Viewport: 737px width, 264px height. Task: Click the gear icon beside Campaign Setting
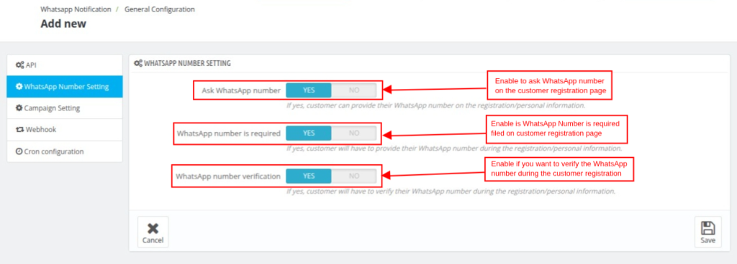pyautogui.click(x=19, y=108)
